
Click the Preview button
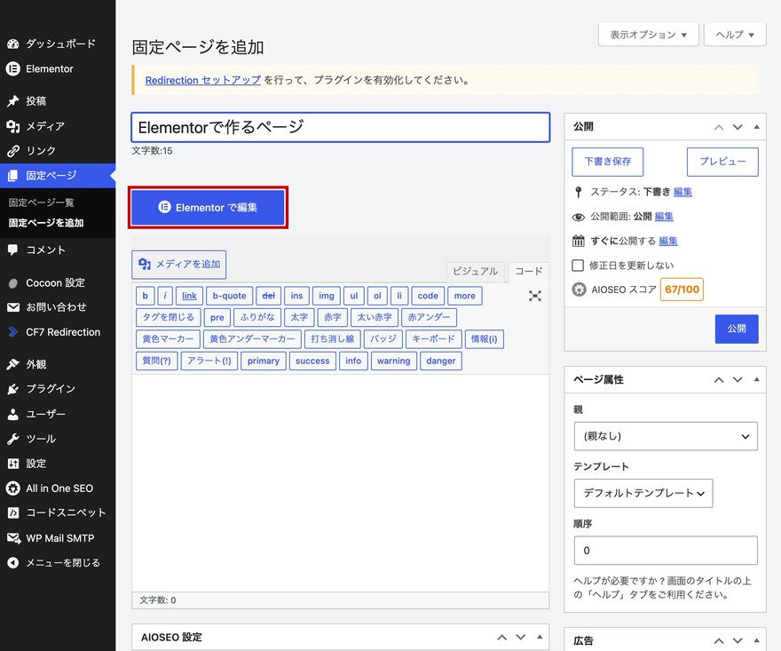click(722, 162)
